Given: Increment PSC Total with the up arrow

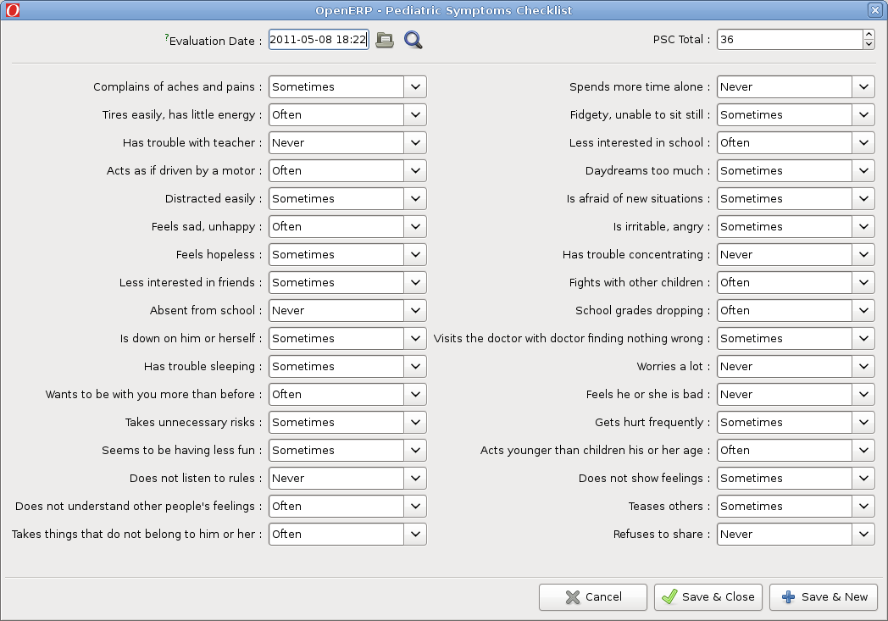Looking at the screenshot, I should 869,35.
